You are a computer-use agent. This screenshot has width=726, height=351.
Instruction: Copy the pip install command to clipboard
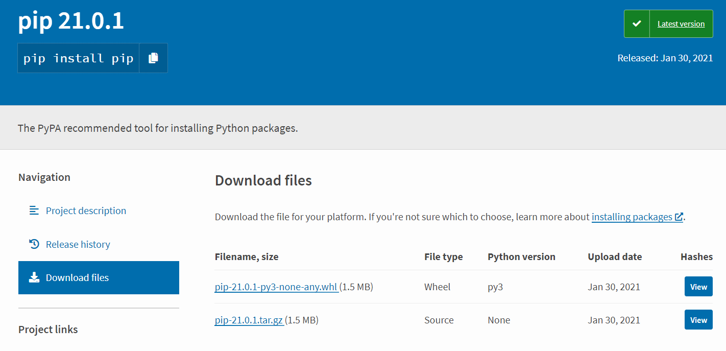(153, 58)
